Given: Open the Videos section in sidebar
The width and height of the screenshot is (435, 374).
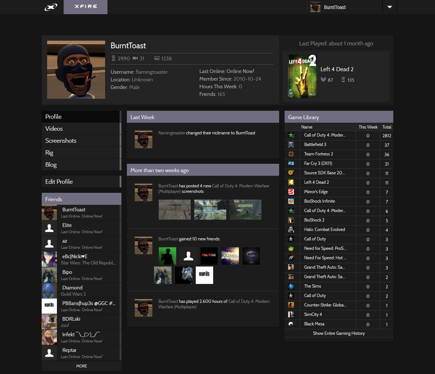Looking at the screenshot, I should pyautogui.click(x=54, y=129).
